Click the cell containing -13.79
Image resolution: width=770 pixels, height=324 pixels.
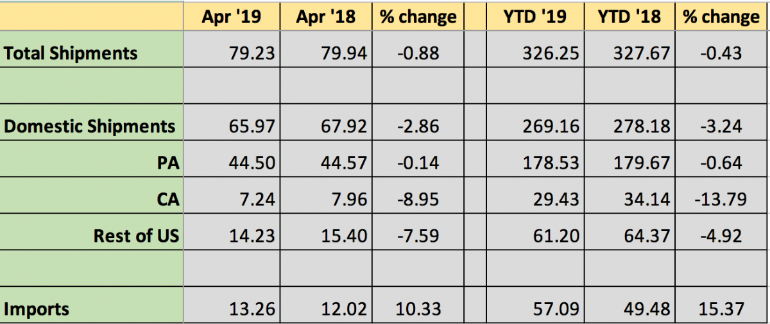[x=720, y=200]
